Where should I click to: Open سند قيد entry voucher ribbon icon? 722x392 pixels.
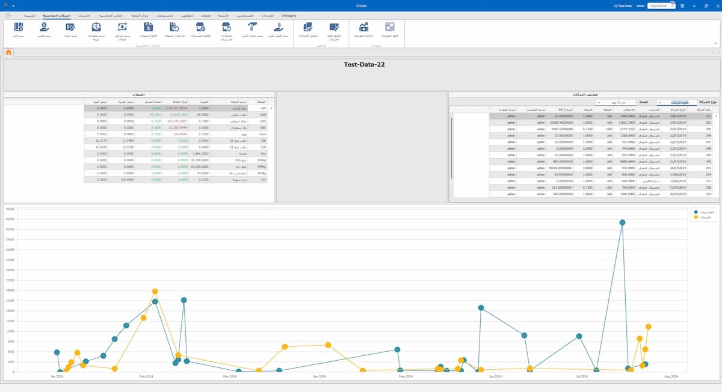click(x=18, y=26)
